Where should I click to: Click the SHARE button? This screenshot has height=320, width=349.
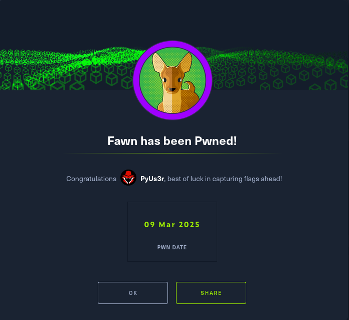point(211,293)
